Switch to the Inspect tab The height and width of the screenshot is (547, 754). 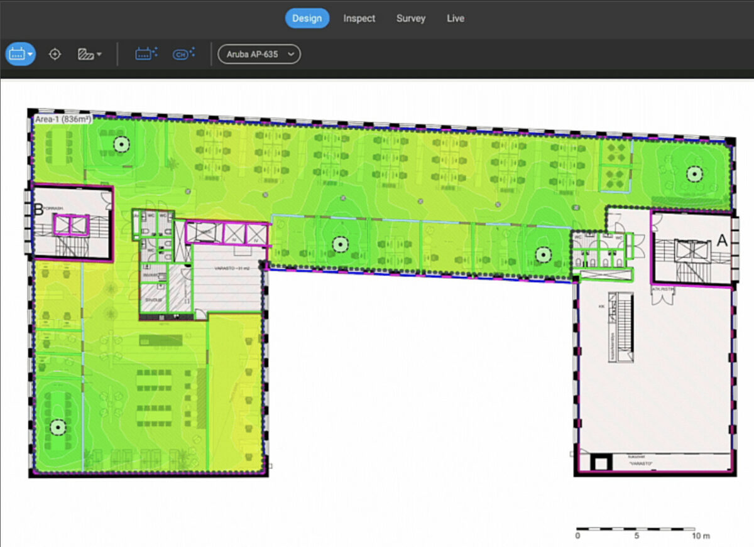[359, 18]
